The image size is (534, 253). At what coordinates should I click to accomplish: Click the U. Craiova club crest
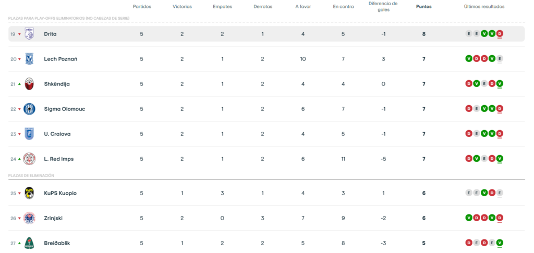(x=29, y=134)
